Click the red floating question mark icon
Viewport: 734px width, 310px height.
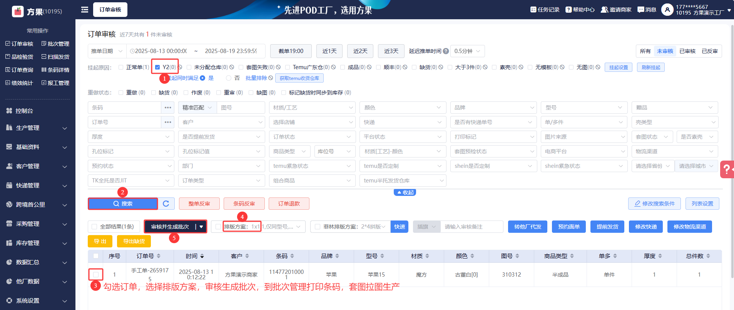point(727,169)
